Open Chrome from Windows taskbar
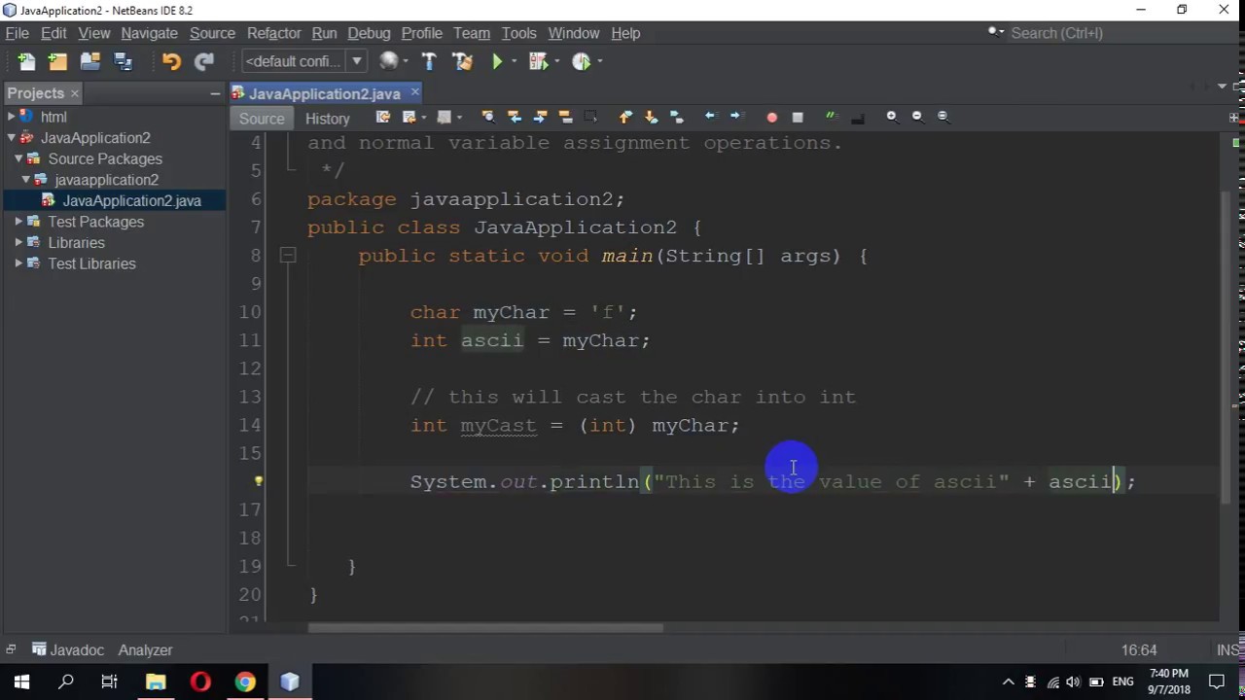 point(245,682)
